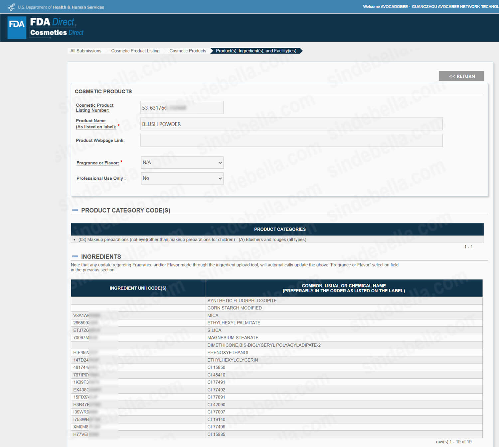Open the Fragrance or Flavor dropdown
Screen dimensions: 499x447
182,163
